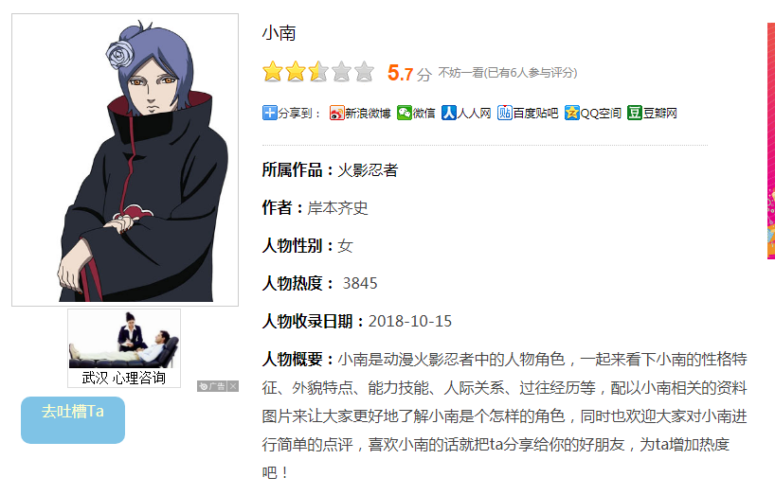This screenshot has height=495, width=775.
Task: Click the 小南 character portrait image
Action: (125, 160)
